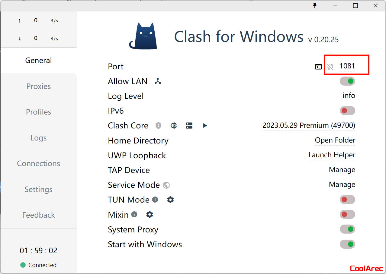386x274 pixels.
Task: Click the play arrow beside Clash Core
Action: (x=205, y=126)
